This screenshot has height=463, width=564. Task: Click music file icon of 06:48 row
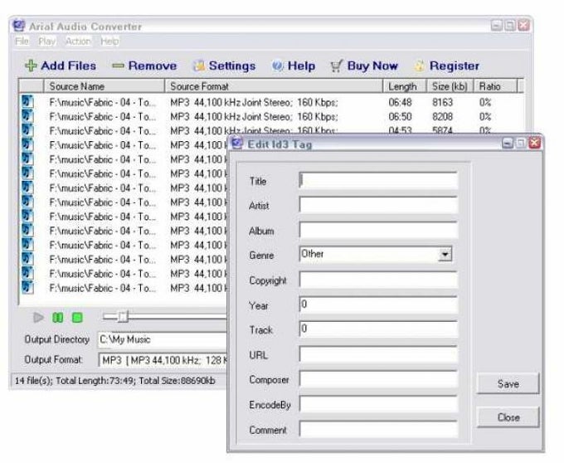(x=27, y=102)
